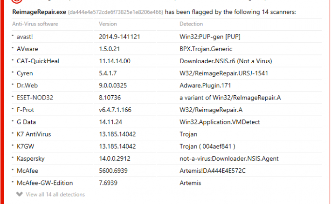
Task: Click the red circular warning icon at the top
Action: pos(17,1)
